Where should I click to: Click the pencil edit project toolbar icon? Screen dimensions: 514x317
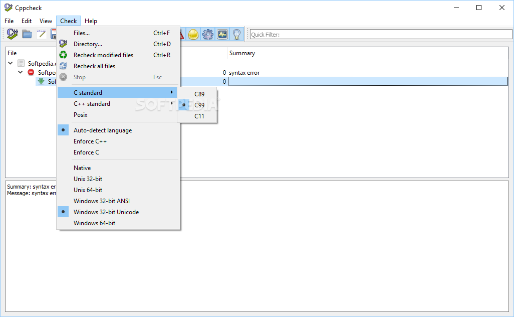pyautogui.click(x=42, y=34)
